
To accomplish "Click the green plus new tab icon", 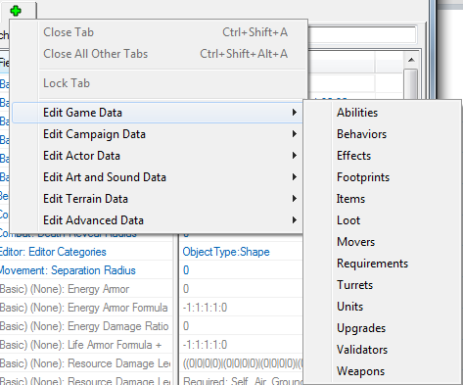I will tap(16, 11).
